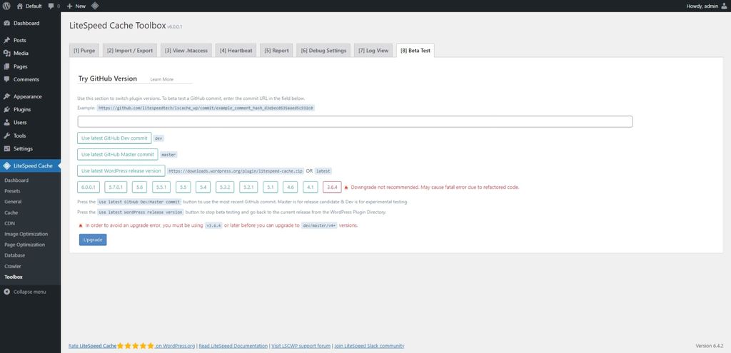Viewport: 731px width, 353px height.
Task: Click the Appearance brush icon
Action: [x=6, y=97]
